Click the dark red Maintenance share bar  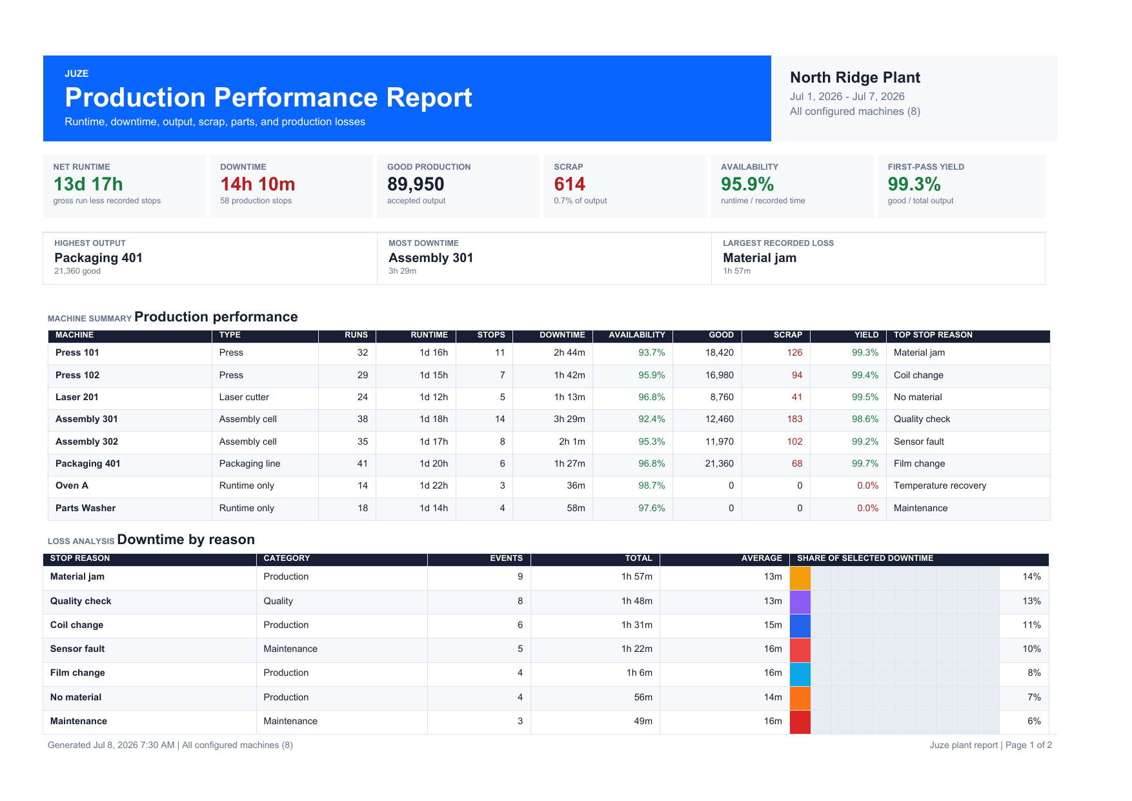(800, 722)
